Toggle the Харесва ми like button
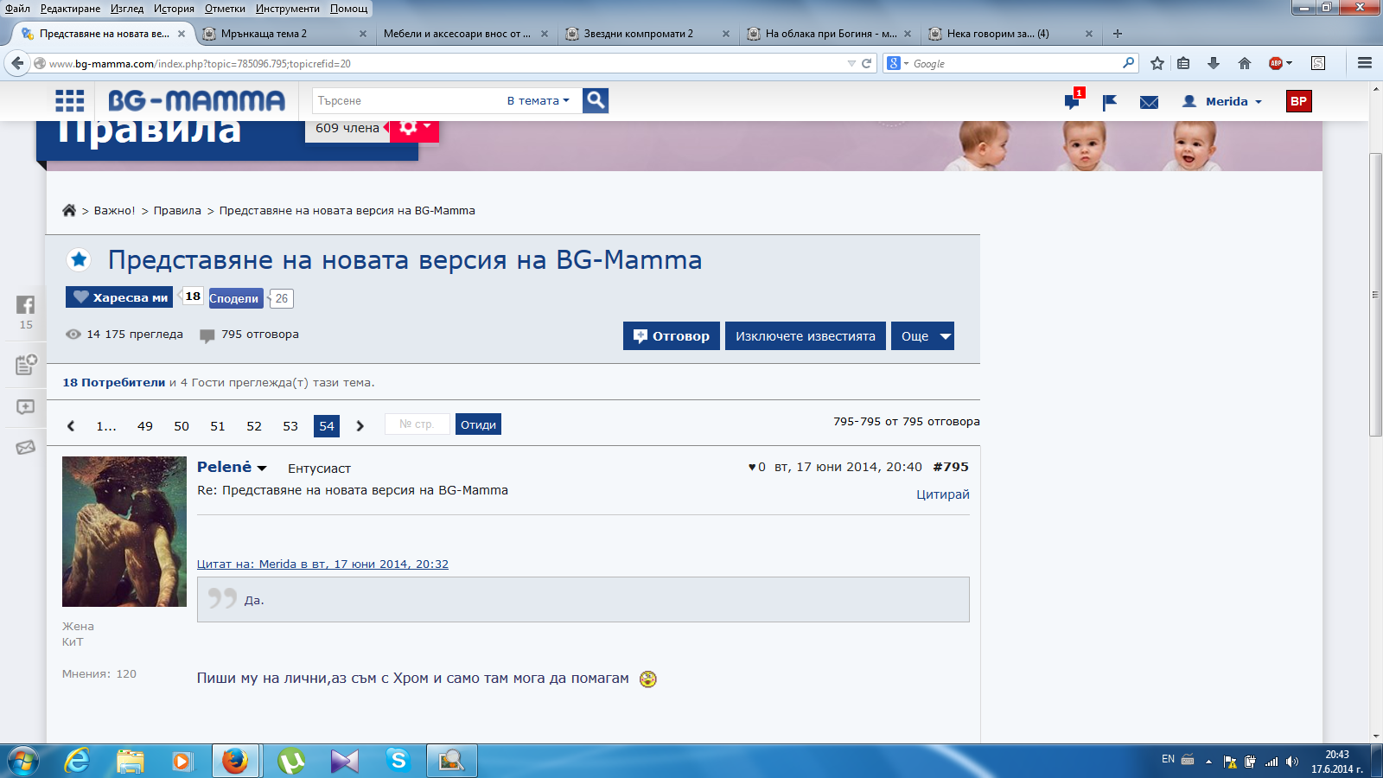The image size is (1383, 778). [120, 297]
